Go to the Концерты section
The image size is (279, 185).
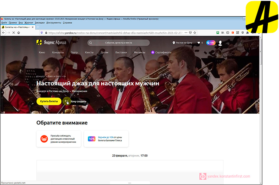[x=58, y=52]
